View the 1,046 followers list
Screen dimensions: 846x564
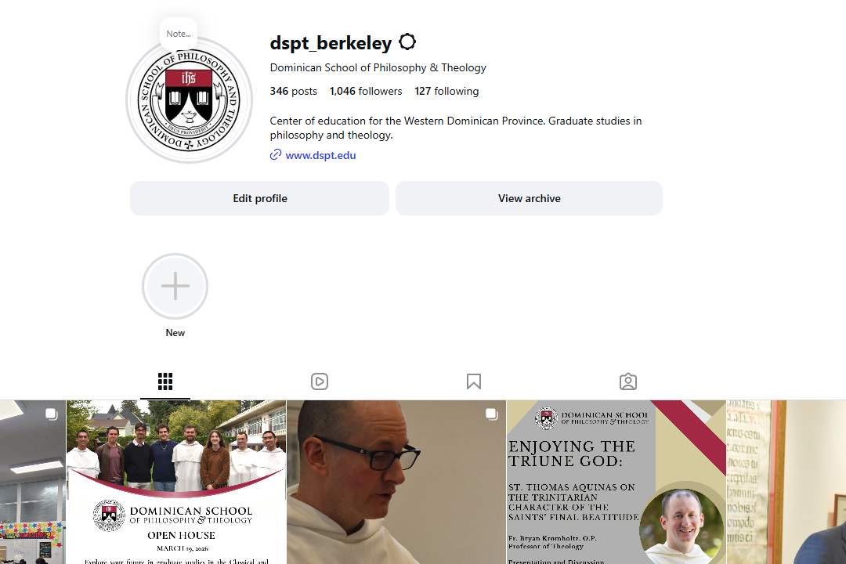tap(366, 91)
